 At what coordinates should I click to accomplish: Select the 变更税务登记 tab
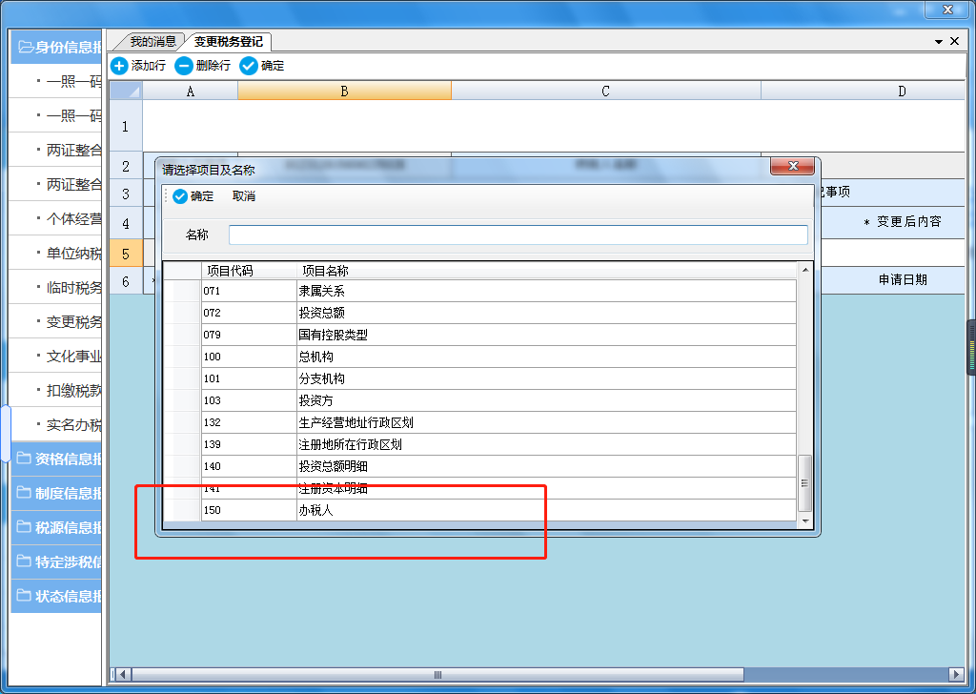[x=229, y=42]
